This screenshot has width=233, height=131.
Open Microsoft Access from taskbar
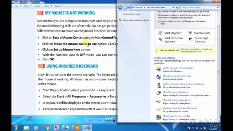point(56,128)
